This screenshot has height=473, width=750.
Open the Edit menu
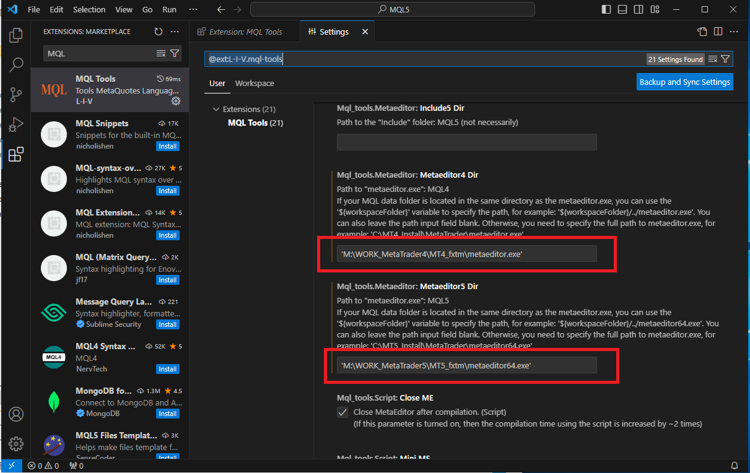pos(56,10)
